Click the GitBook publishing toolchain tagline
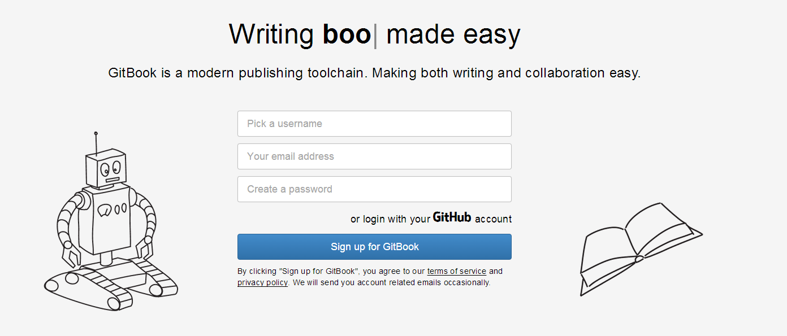This screenshot has width=787, height=336. coord(374,73)
